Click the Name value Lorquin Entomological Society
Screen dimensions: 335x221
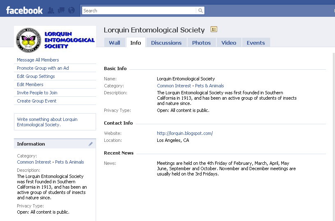186,79
